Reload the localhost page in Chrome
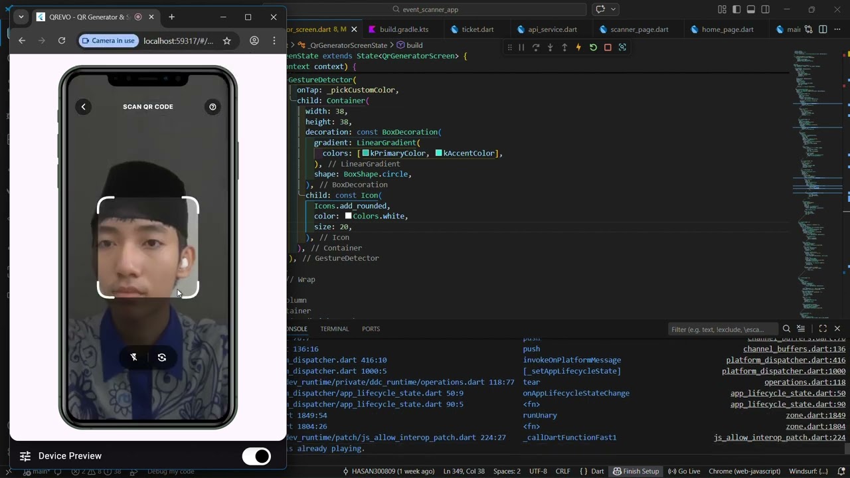 (62, 40)
